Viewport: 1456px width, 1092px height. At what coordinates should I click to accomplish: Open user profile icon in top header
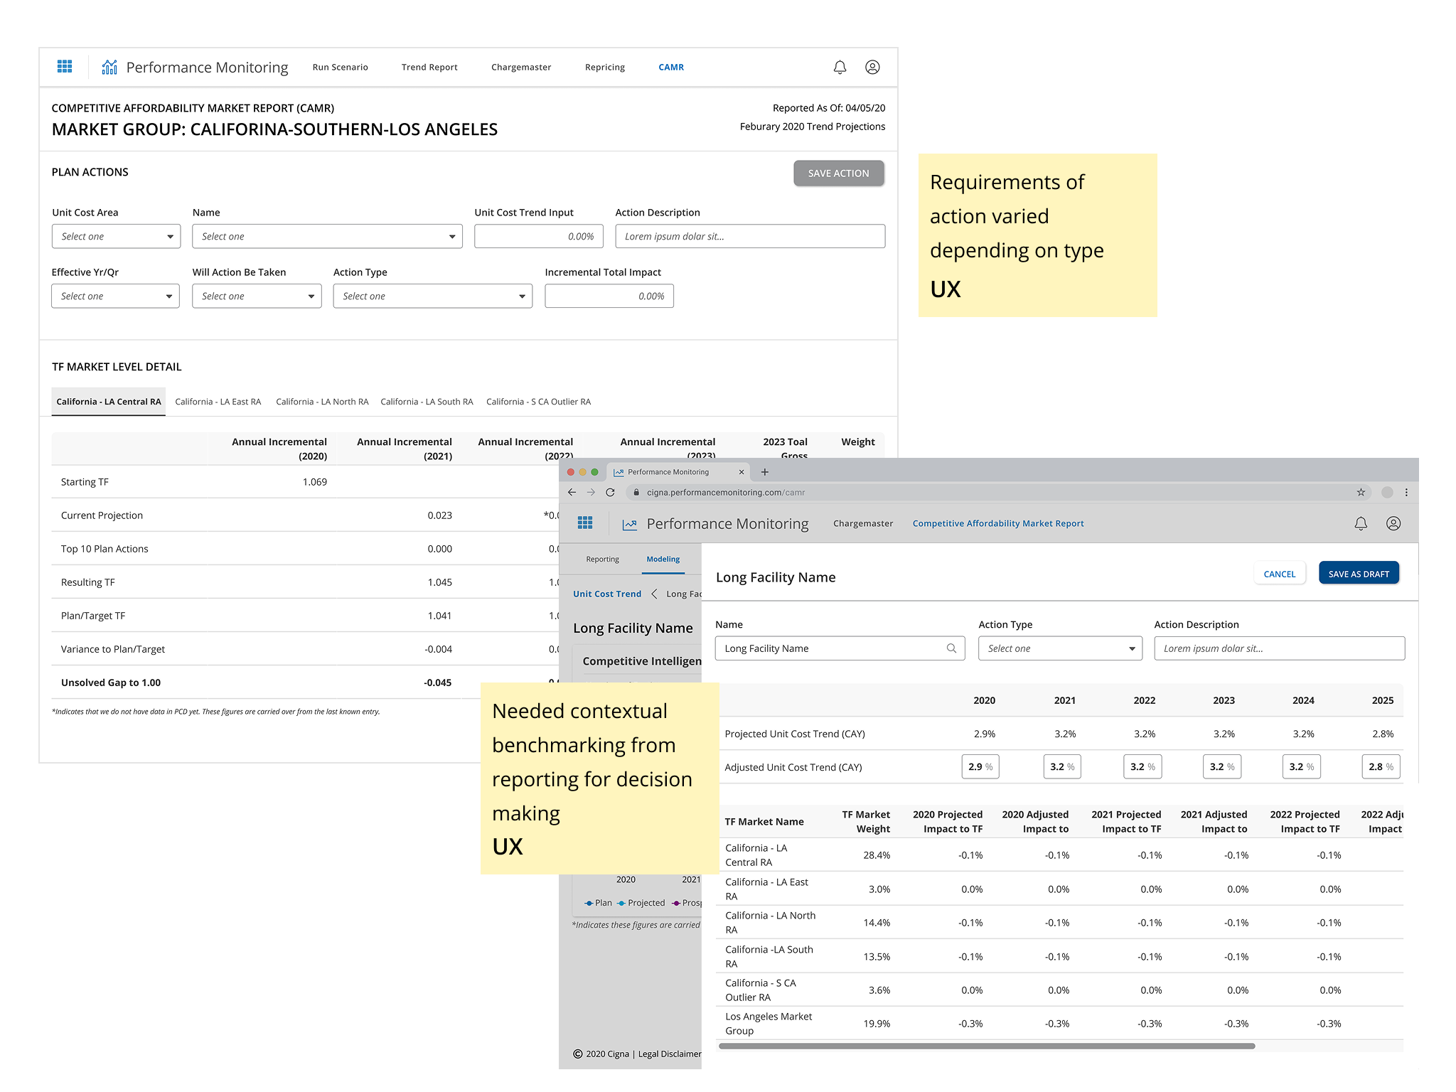(872, 67)
